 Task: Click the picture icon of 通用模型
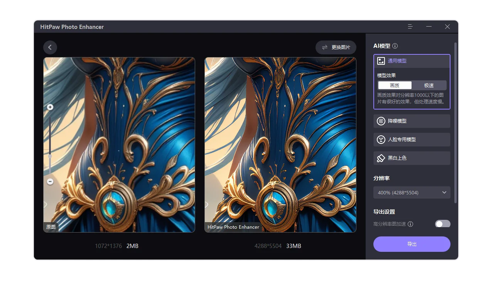[381, 61]
